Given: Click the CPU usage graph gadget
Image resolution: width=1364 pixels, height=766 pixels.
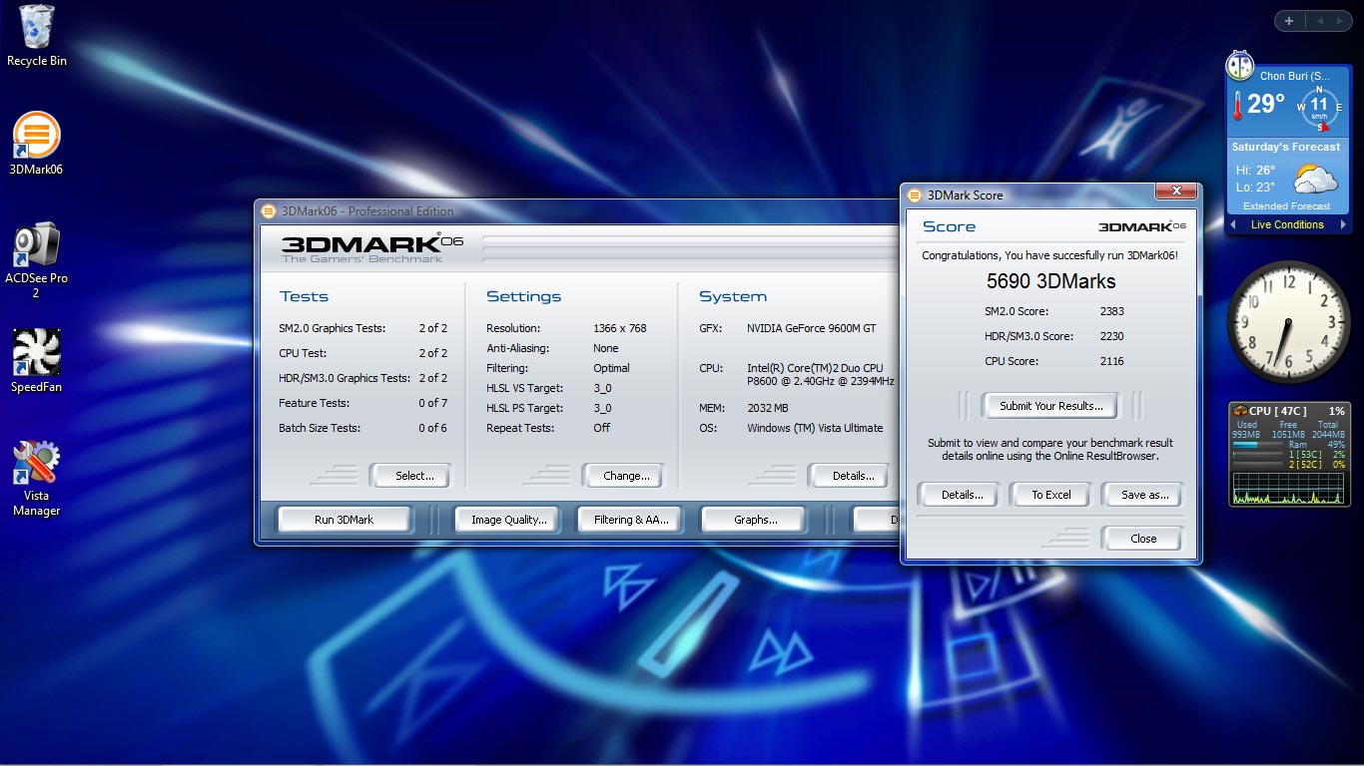Looking at the screenshot, I should 1288,487.
